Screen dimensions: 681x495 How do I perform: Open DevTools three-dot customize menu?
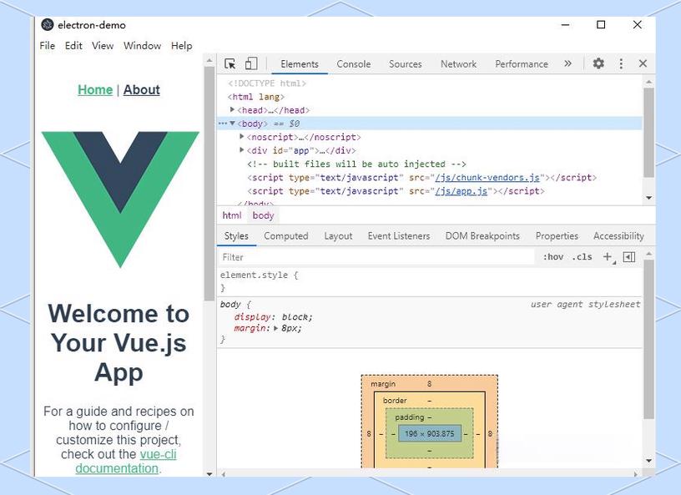click(x=621, y=64)
